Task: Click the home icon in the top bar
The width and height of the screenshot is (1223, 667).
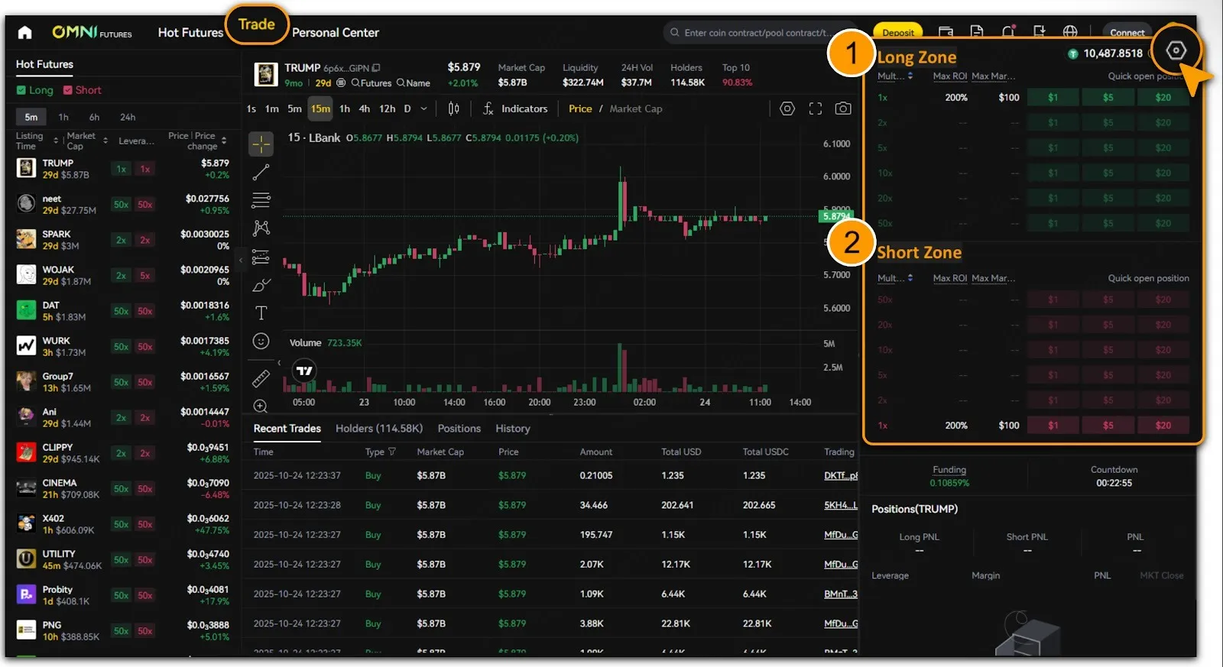Action: (24, 32)
